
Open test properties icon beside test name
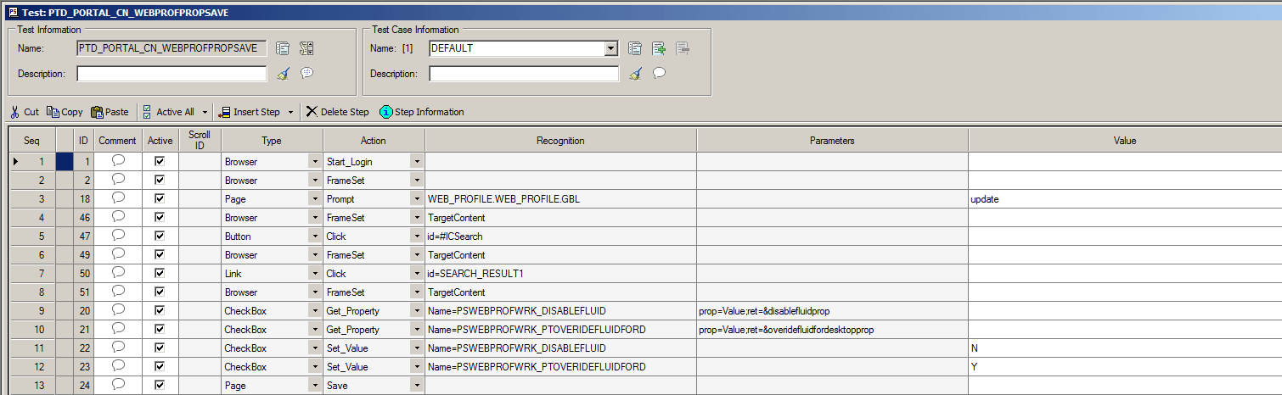[283, 48]
